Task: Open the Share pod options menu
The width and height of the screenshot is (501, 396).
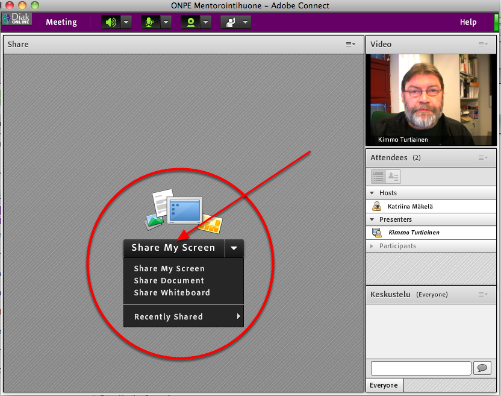Action: point(350,45)
